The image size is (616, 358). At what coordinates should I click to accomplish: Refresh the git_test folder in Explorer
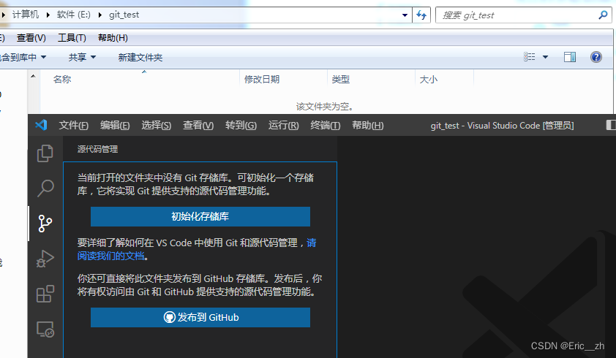click(x=421, y=15)
